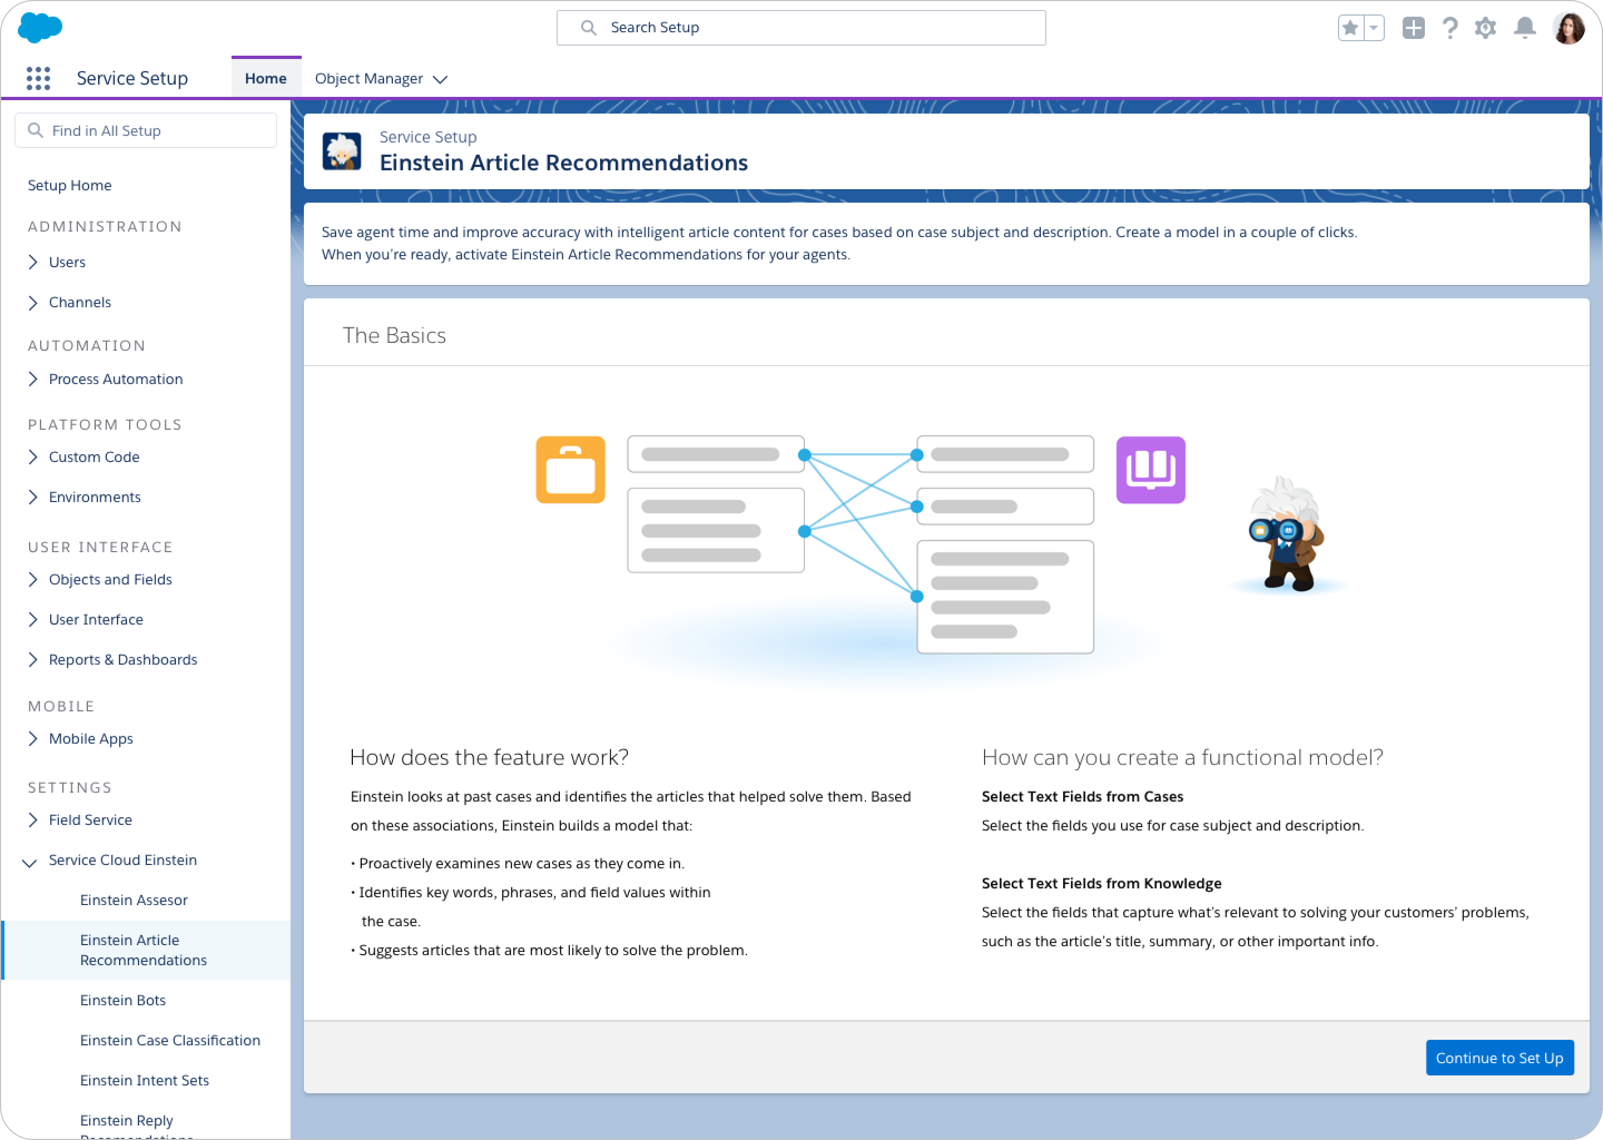Open Einstein Assesor

134,900
